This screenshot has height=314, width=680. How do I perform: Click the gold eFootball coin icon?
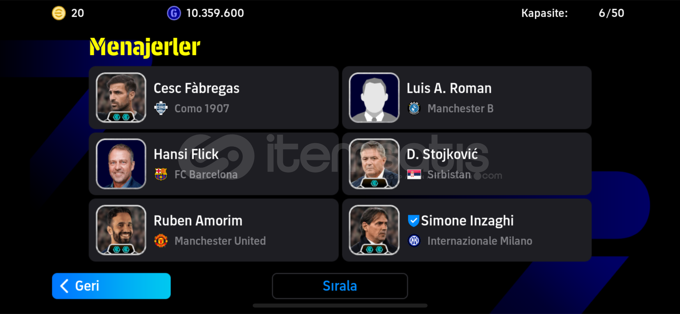[59, 13]
